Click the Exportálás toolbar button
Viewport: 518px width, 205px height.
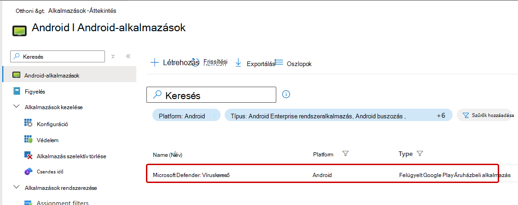(255, 63)
